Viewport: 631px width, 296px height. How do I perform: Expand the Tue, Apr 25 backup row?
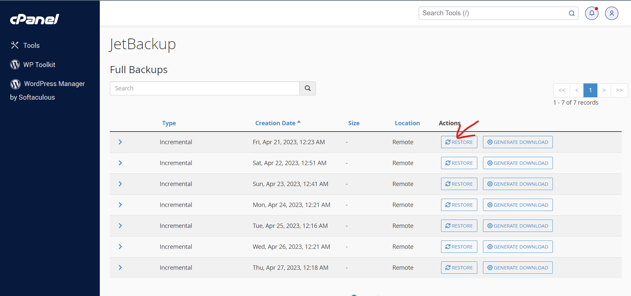pos(120,226)
